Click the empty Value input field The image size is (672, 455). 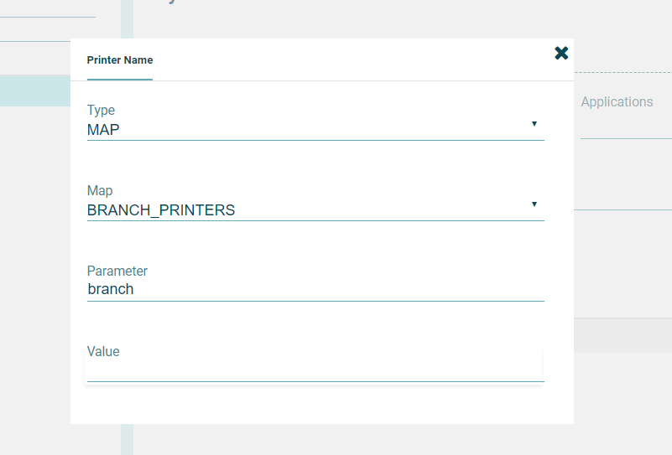(x=315, y=370)
